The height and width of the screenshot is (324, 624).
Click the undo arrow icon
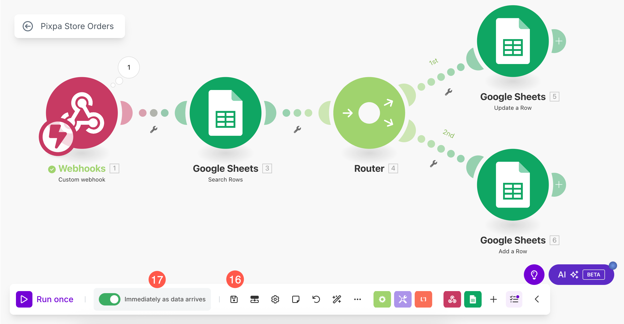click(316, 299)
